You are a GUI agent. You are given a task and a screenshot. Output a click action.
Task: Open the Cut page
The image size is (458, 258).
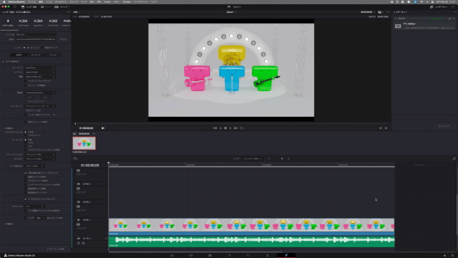click(x=191, y=255)
